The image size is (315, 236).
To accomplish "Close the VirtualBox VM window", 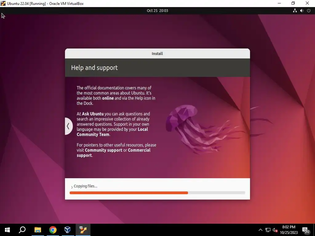I will [307, 3].
